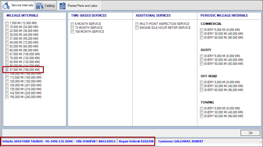The width and height of the screenshot is (263, 147).
Task: Click the Catalog binders icon
Action: click(x=39, y=6)
